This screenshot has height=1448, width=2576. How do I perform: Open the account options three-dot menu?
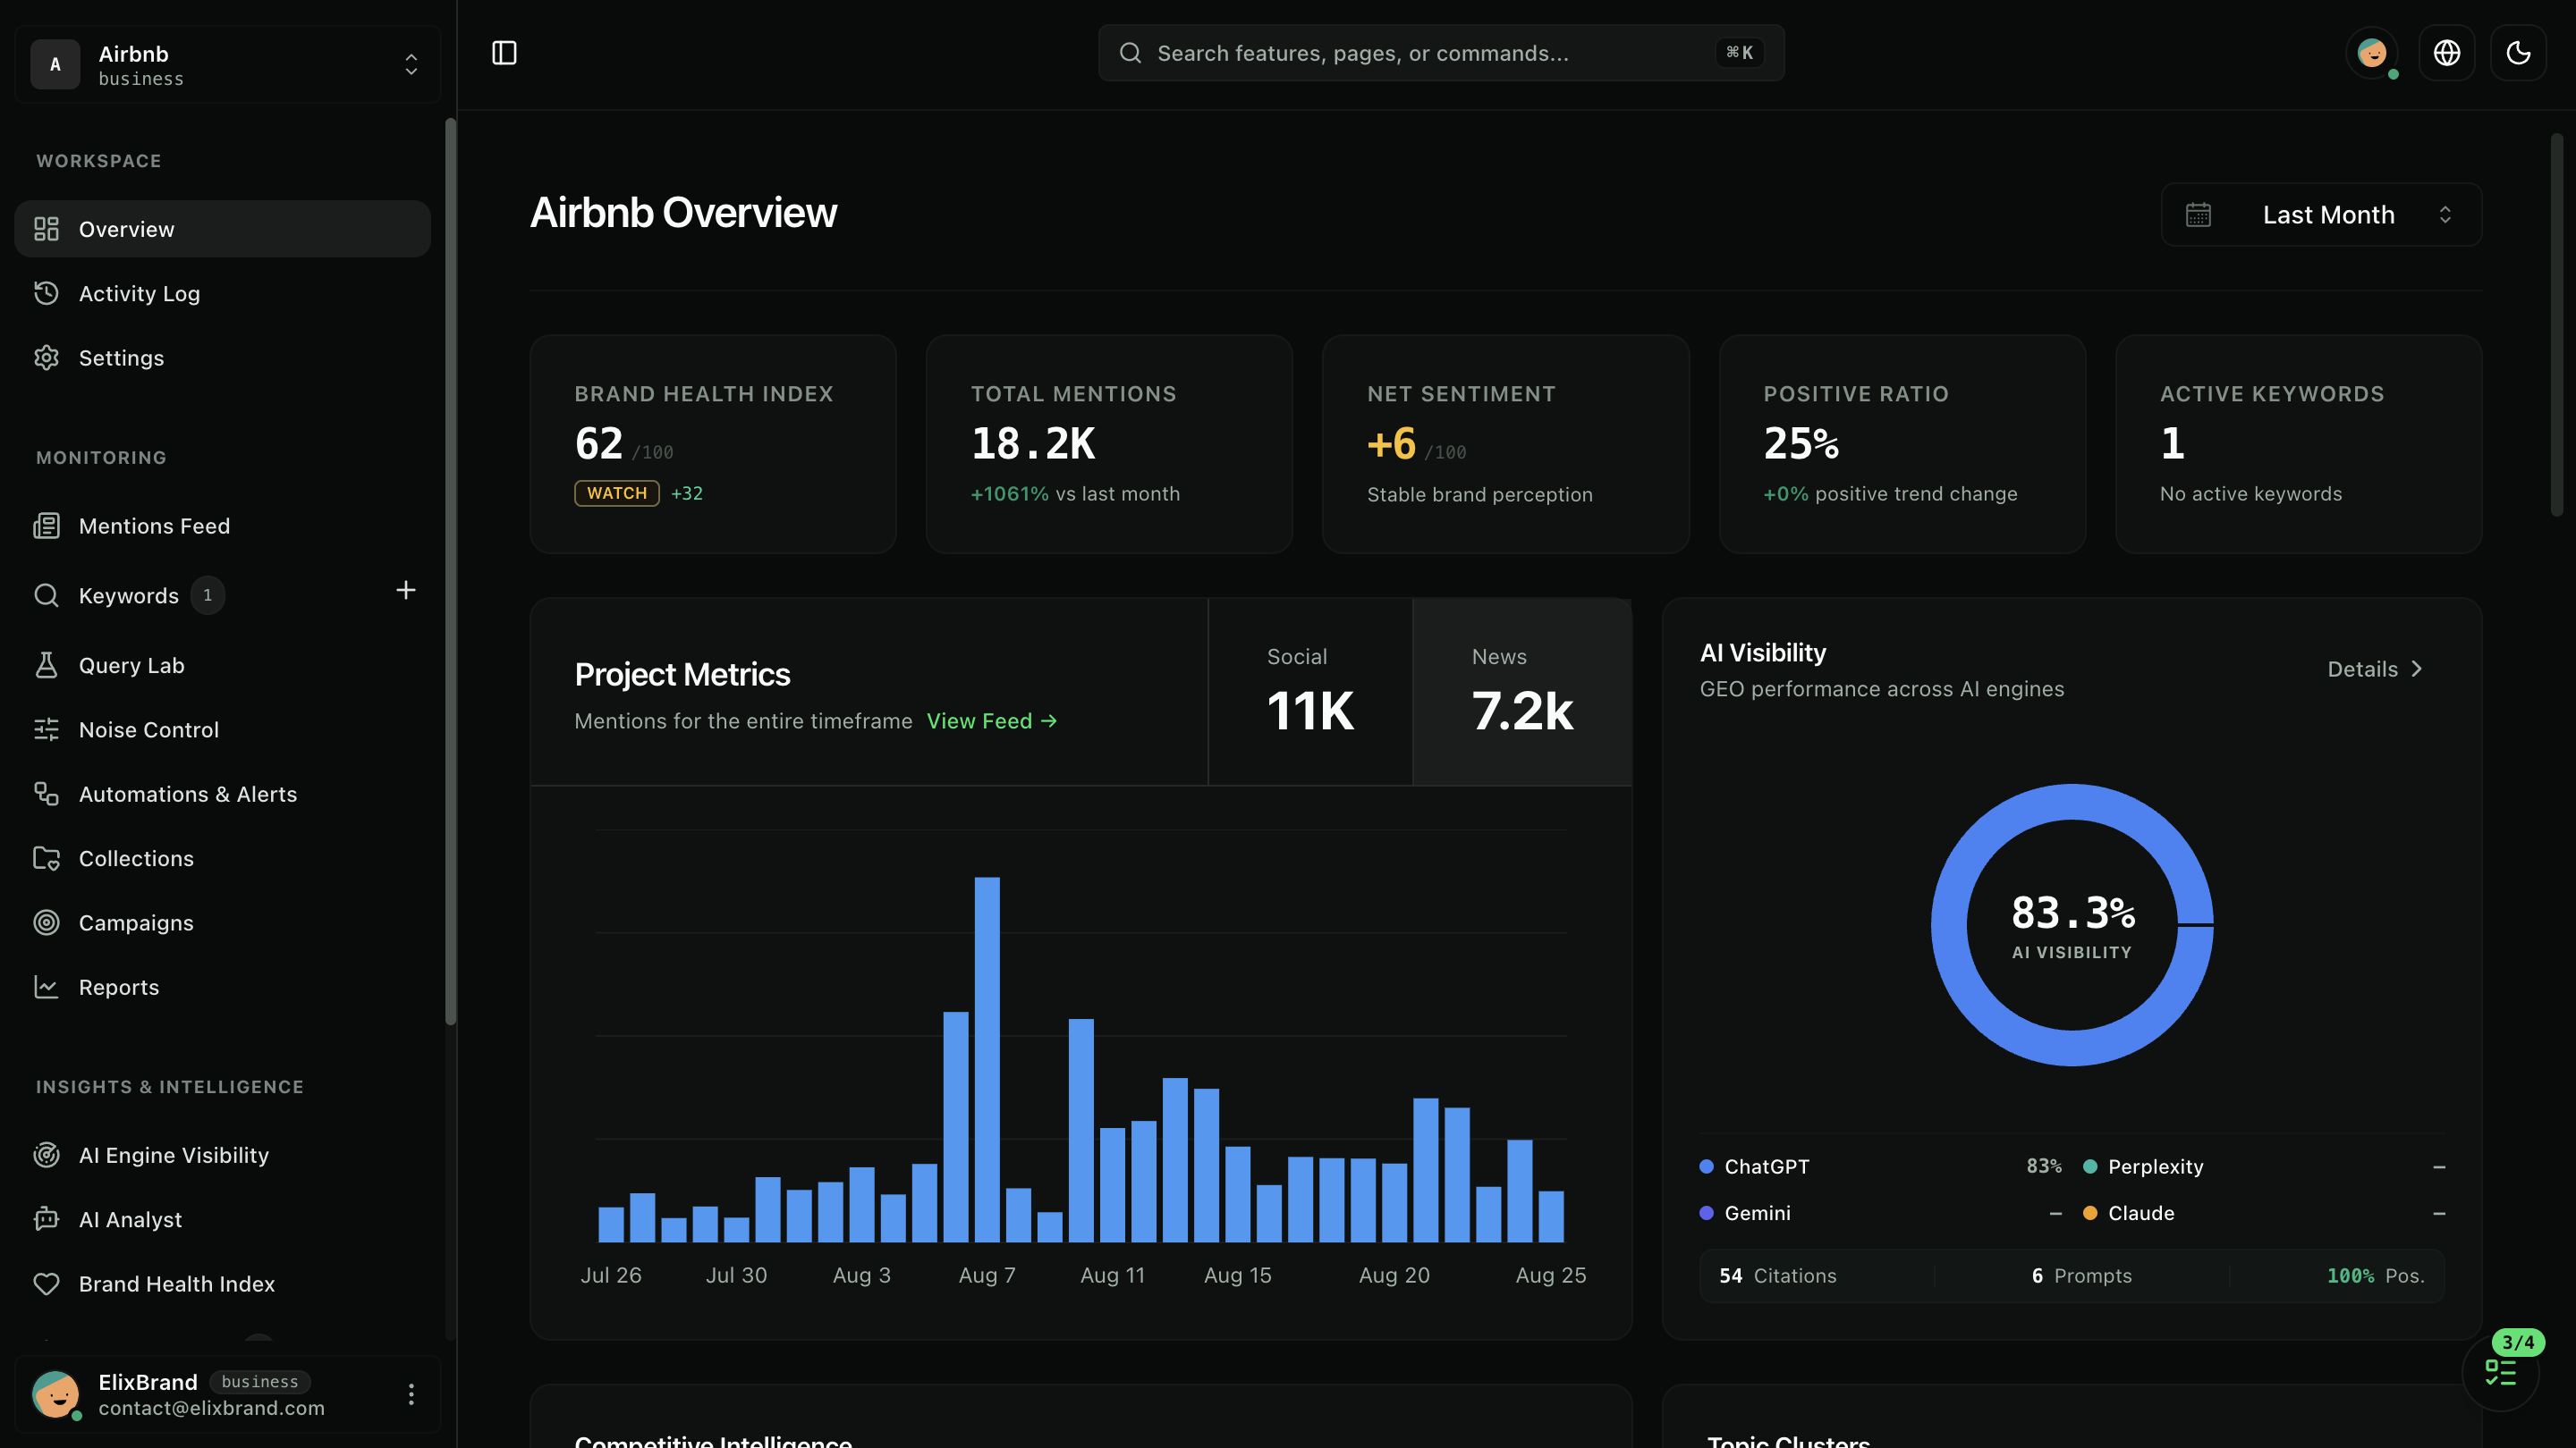[x=411, y=1395]
